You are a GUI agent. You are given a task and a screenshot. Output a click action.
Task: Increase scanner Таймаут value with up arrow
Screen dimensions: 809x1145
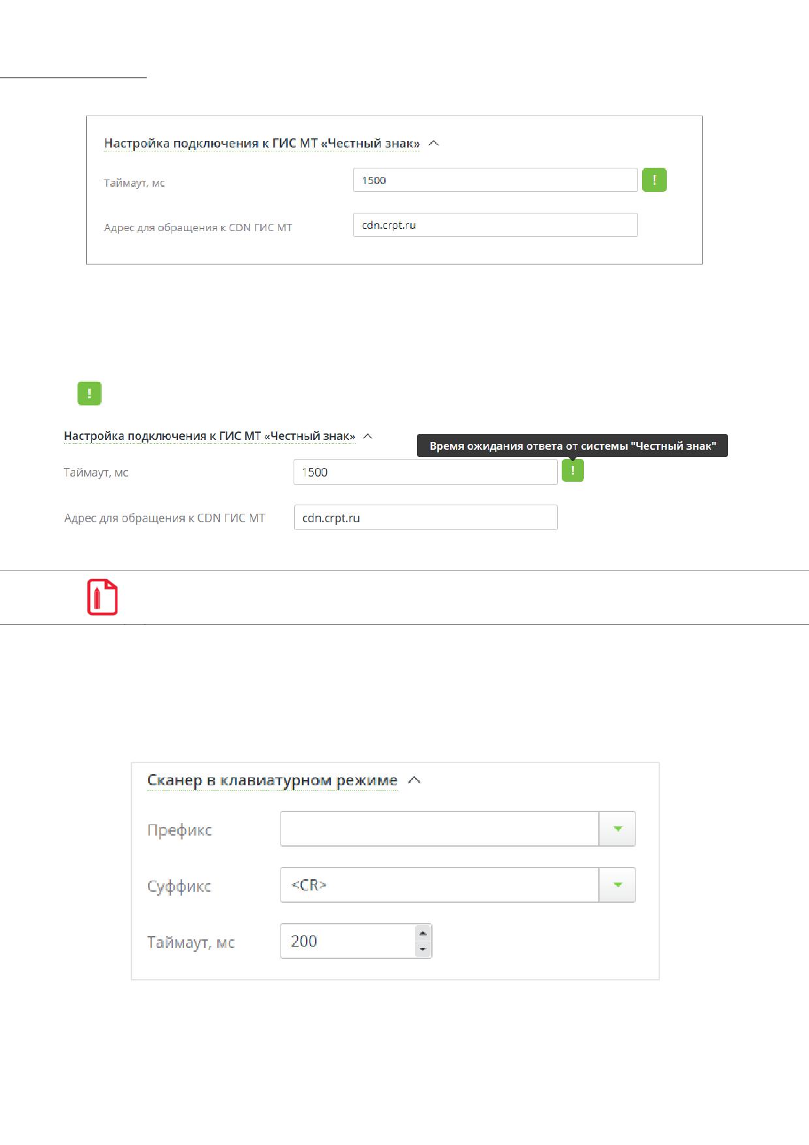click(x=423, y=933)
